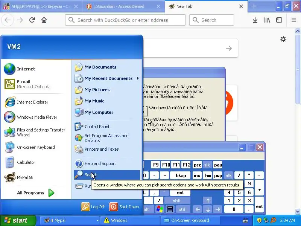Click the F12 key on keyboard

[186, 165]
